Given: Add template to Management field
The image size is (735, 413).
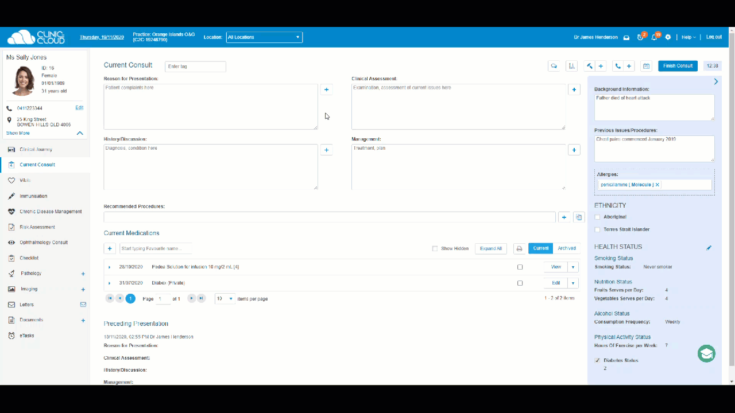Looking at the screenshot, I should (x=574, y=150).
